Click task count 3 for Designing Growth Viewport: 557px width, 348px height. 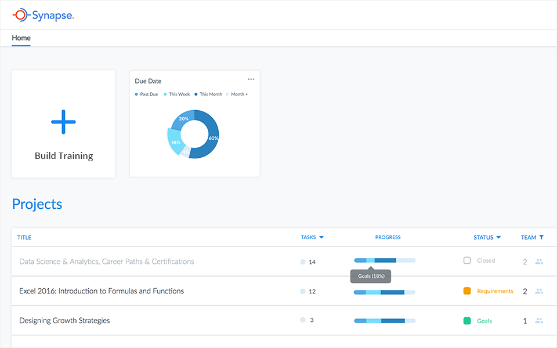pyautogui.click(x=312, y=320)
